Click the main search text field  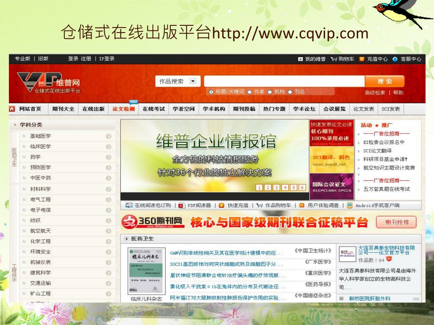(284, 81)
